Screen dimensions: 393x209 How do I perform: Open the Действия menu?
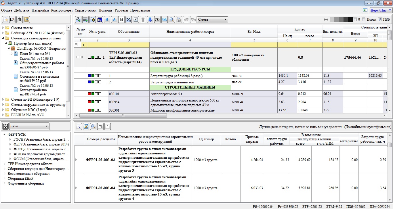pyautogui.click(x=22, y=10)
